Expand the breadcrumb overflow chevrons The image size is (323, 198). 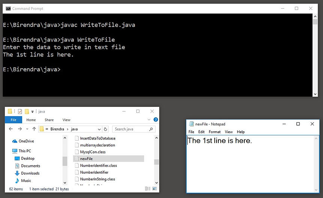[47, 129]
